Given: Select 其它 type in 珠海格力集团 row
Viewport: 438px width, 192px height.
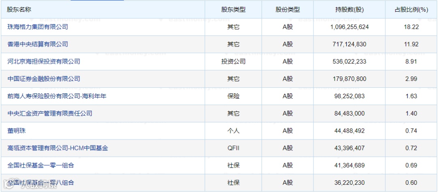Looking at the screenshot, I should pos(233,27).
